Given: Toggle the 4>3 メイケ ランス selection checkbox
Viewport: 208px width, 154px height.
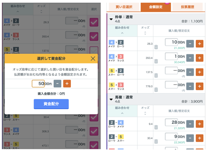Looking at the screenshot, I should pyautogui.click(x=94, y=36).
